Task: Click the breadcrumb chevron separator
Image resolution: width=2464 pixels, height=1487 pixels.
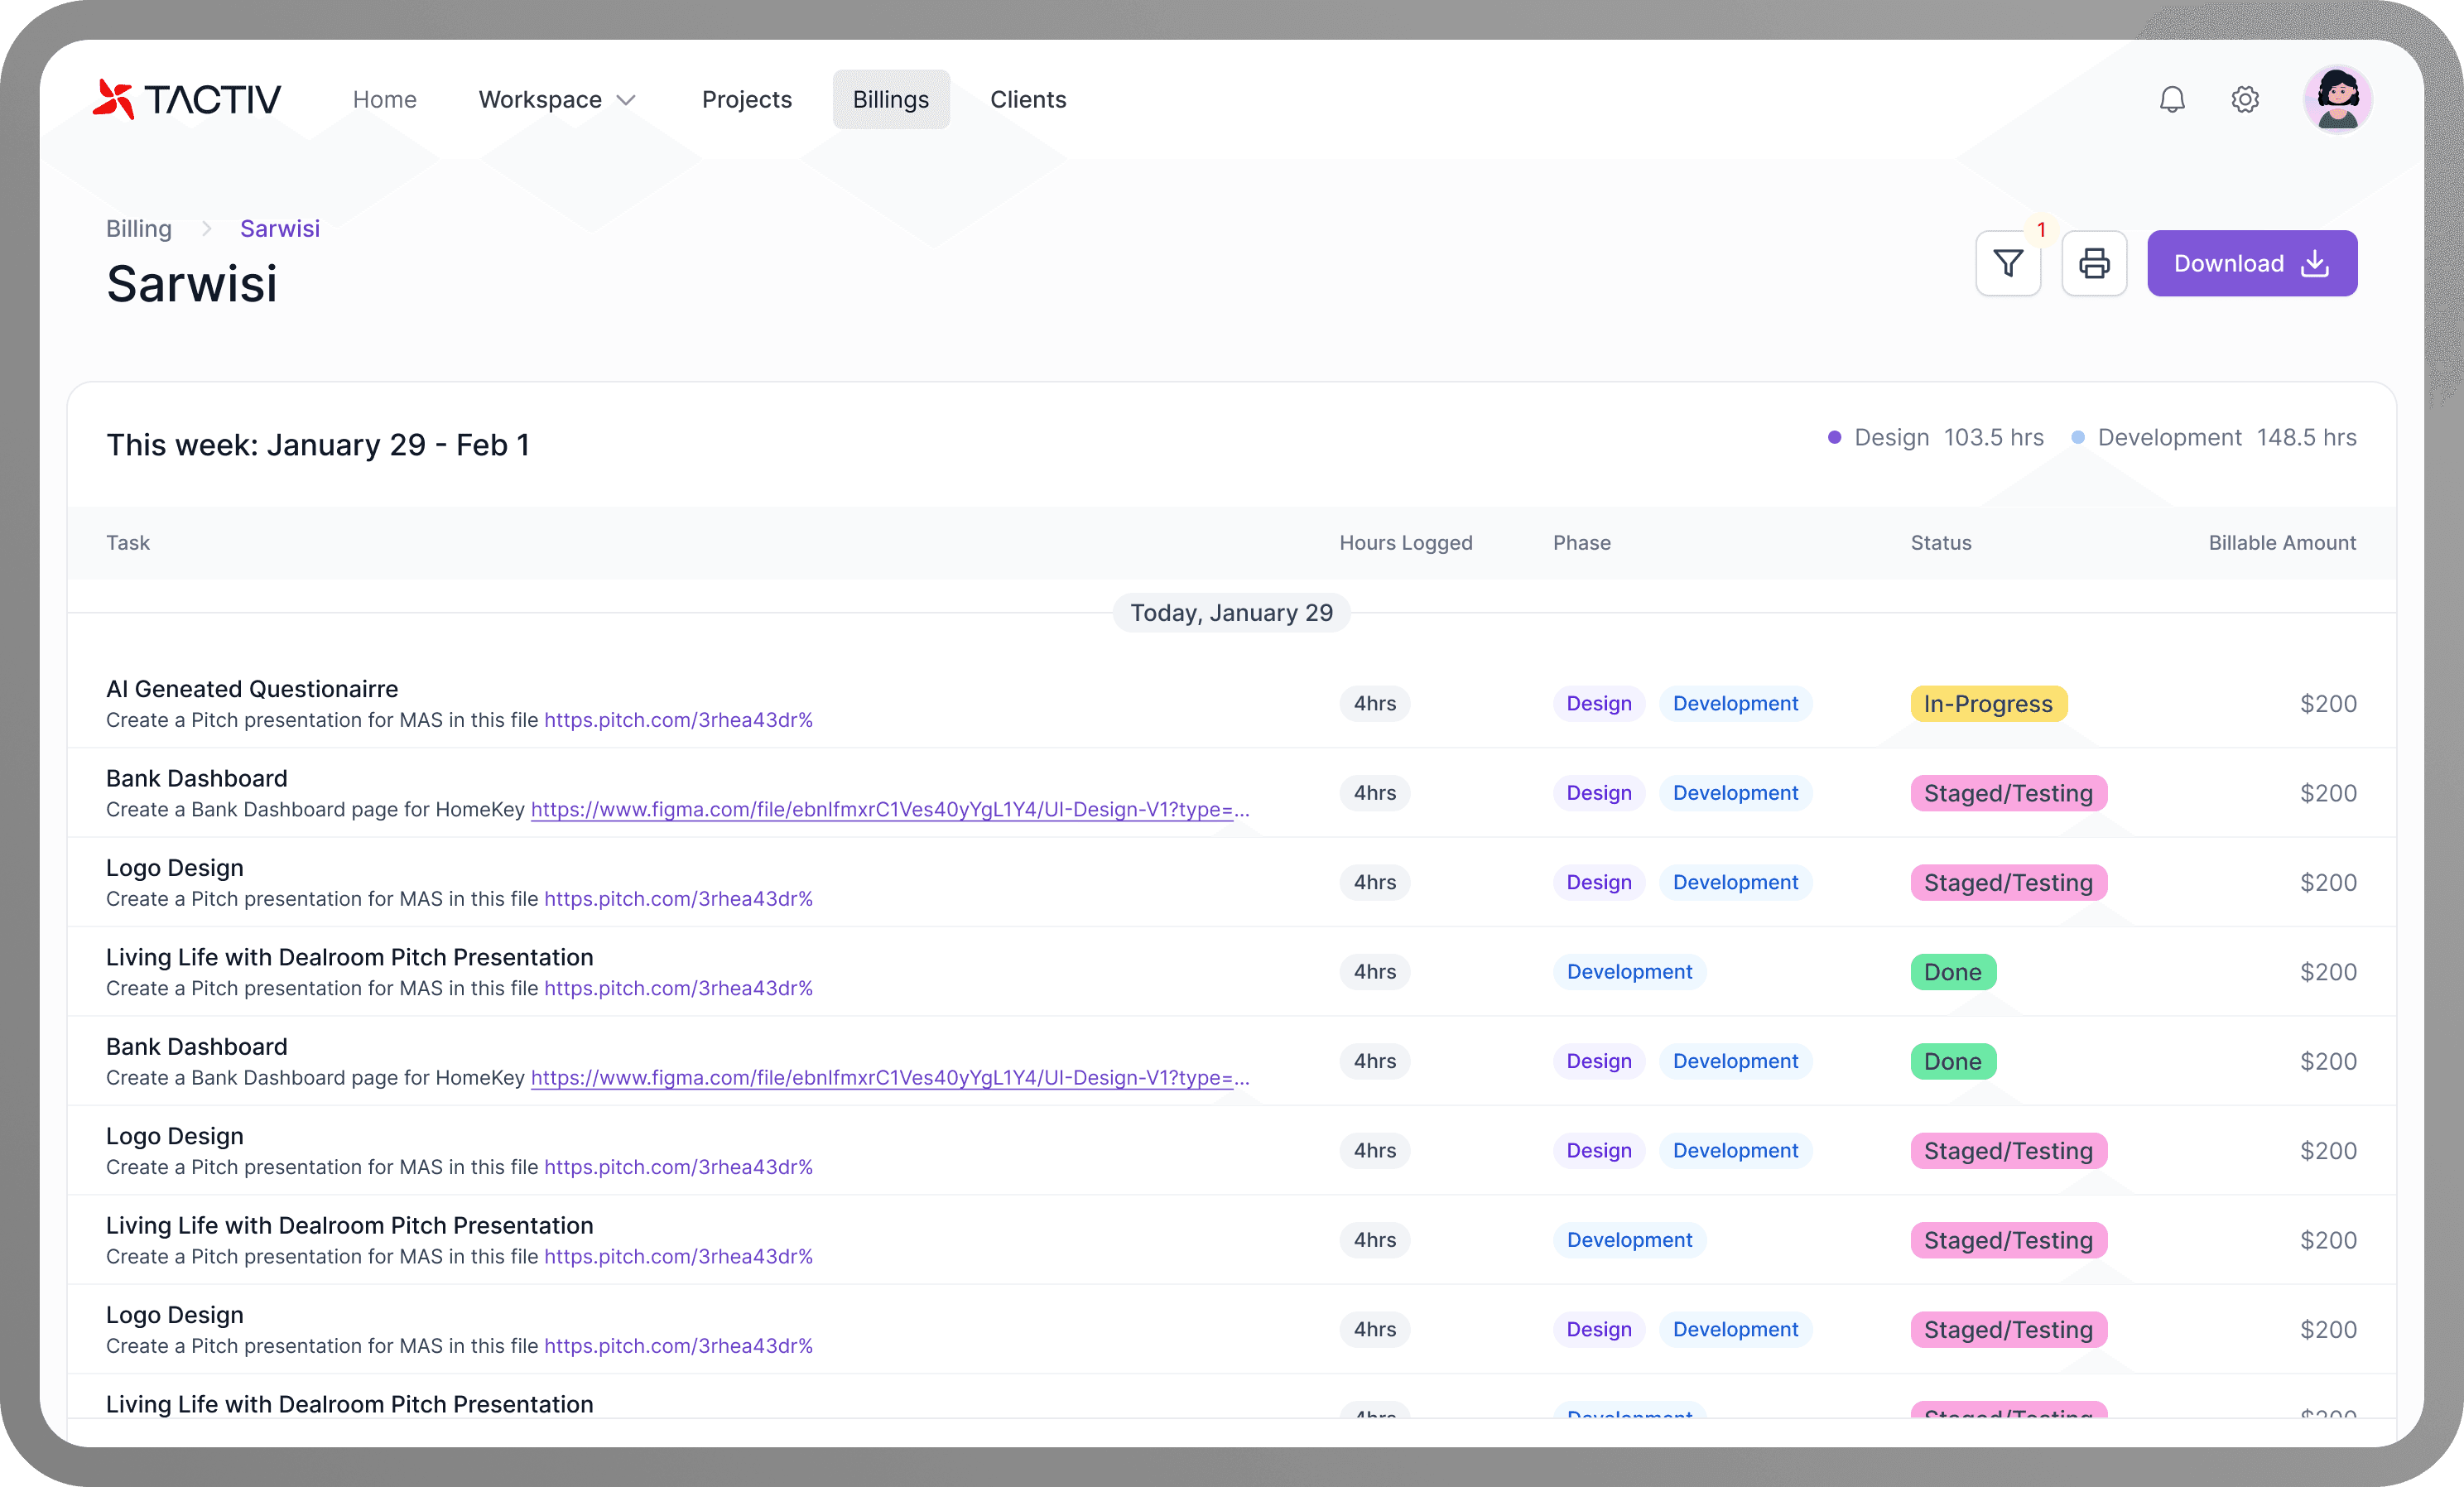Action: (206, 229)
